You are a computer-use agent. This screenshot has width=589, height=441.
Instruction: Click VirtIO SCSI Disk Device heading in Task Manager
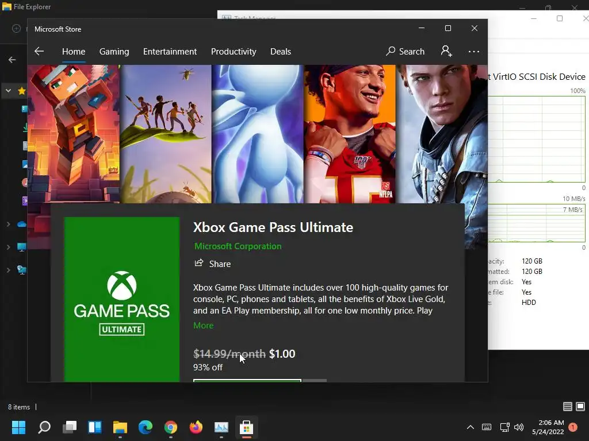pyautogui.click(x=537, y=76)
